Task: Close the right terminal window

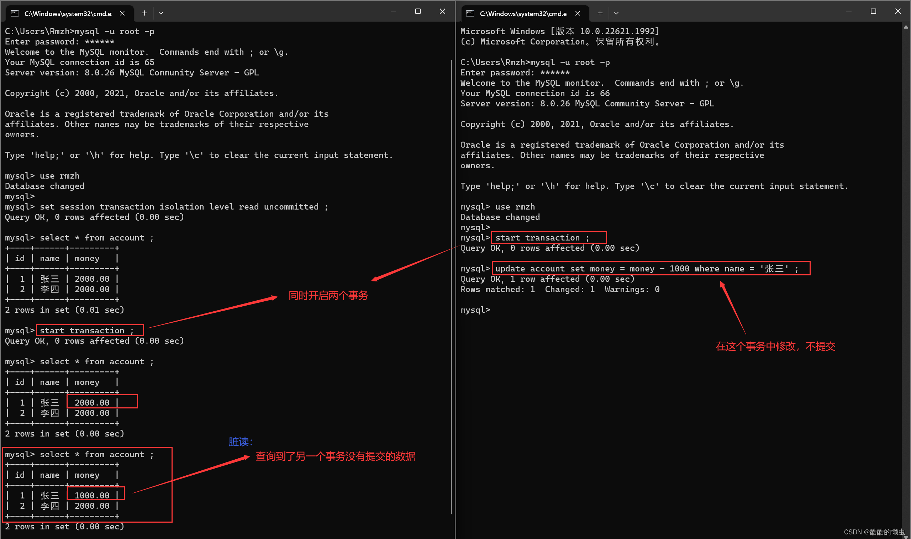Action: (898, 12)
